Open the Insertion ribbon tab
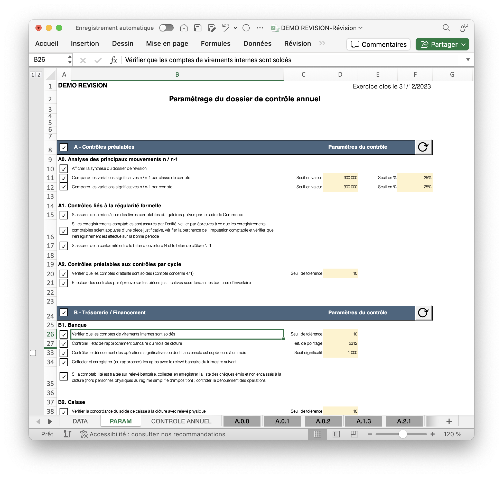The height and width of the screenshot is (478, 503). point(85,43)
